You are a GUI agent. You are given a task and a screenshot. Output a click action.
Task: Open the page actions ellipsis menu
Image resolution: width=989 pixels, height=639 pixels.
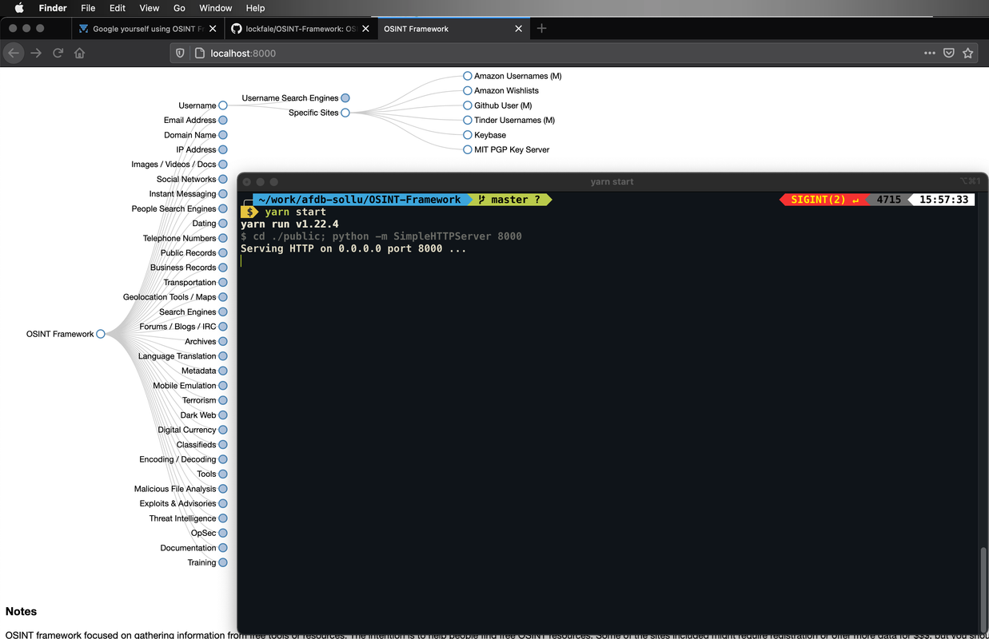[929, 54]
